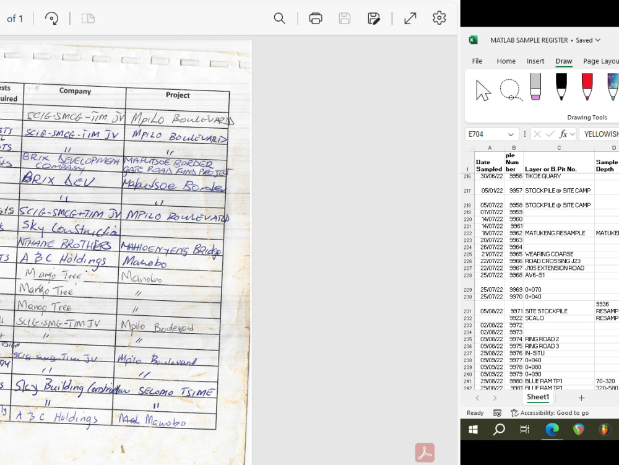Screen dimensions: 619x465
Task: Launch Microsoft Edge from taskbar
Action: point(552,429)
